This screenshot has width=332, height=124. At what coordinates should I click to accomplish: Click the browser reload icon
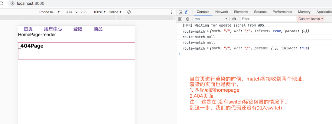1,3
